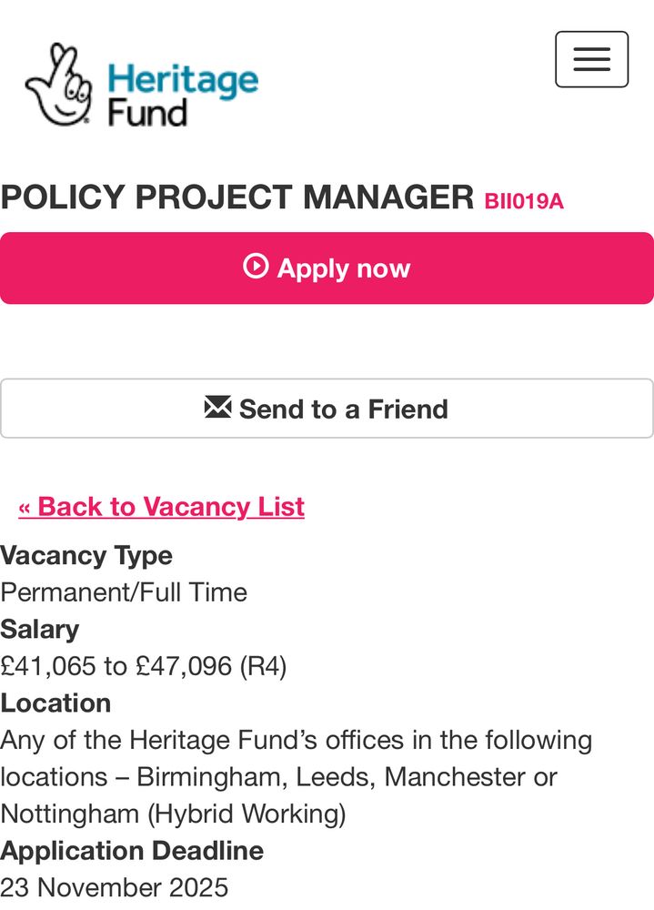The image size is (654, 910).
Task: Click the Heritage Fund's offices location line
Action: coord(296,740)
